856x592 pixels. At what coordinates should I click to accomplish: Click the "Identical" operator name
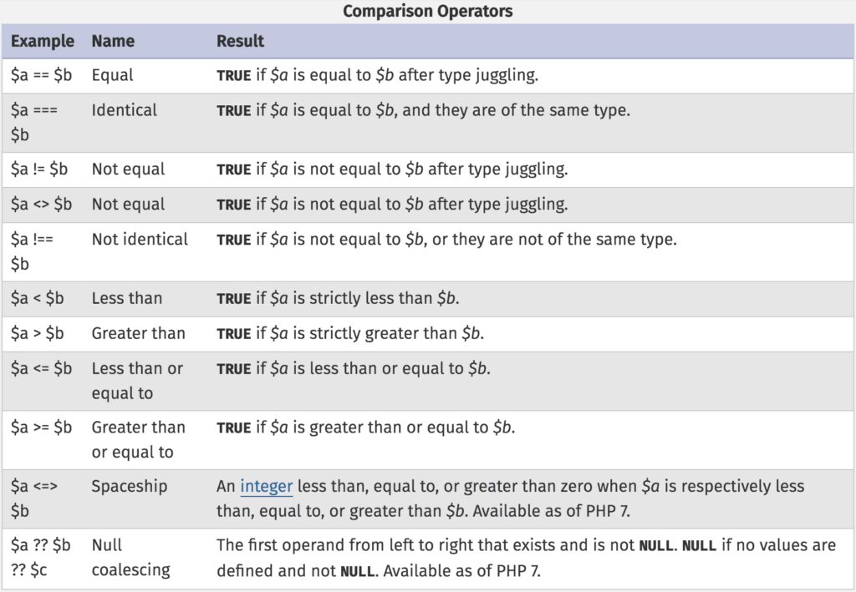click(x=124, y=110)
